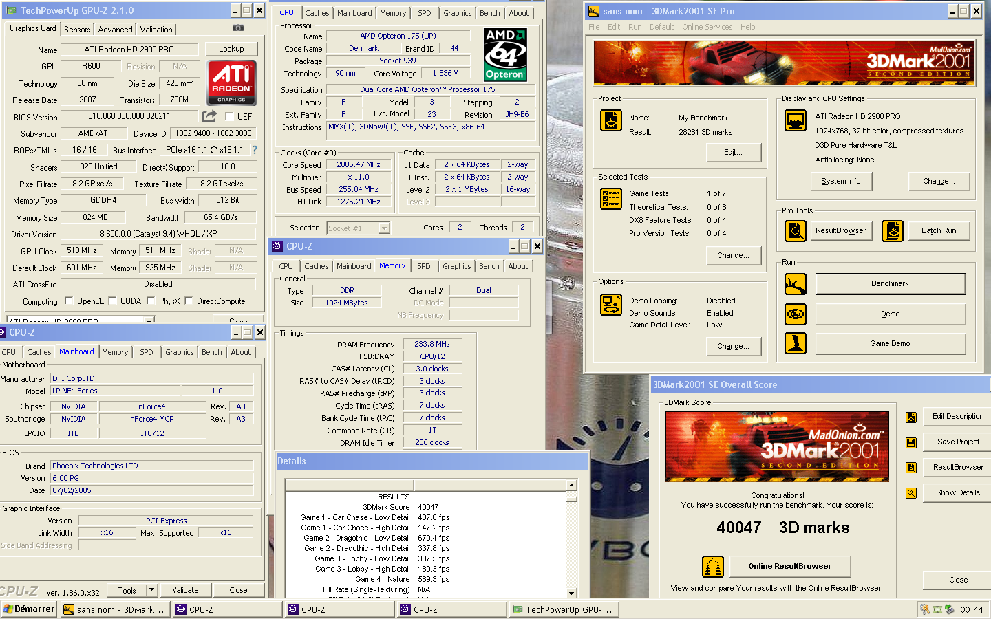Switch to the Sensors tab in GPU-Z

(x=77, y=30)
